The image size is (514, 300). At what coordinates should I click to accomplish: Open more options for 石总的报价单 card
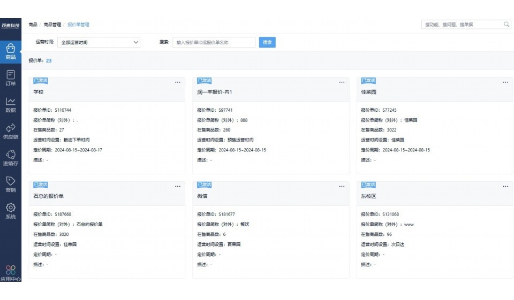pyautogui.click(x=178, y=187)
